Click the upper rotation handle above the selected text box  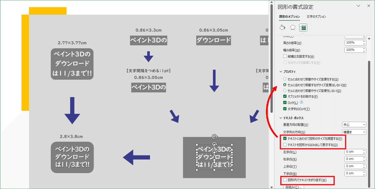(x=214, y=137)
